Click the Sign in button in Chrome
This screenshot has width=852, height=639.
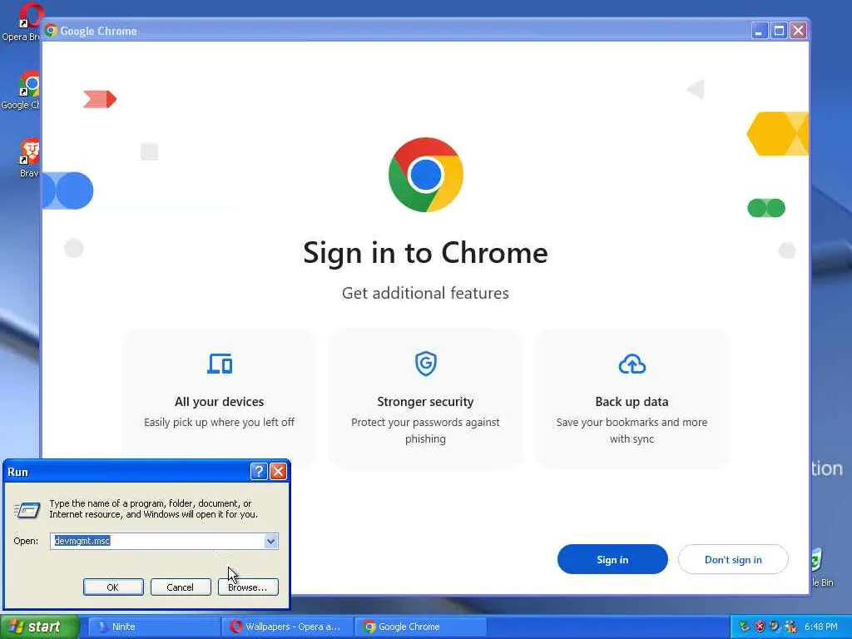click(612, 559)
